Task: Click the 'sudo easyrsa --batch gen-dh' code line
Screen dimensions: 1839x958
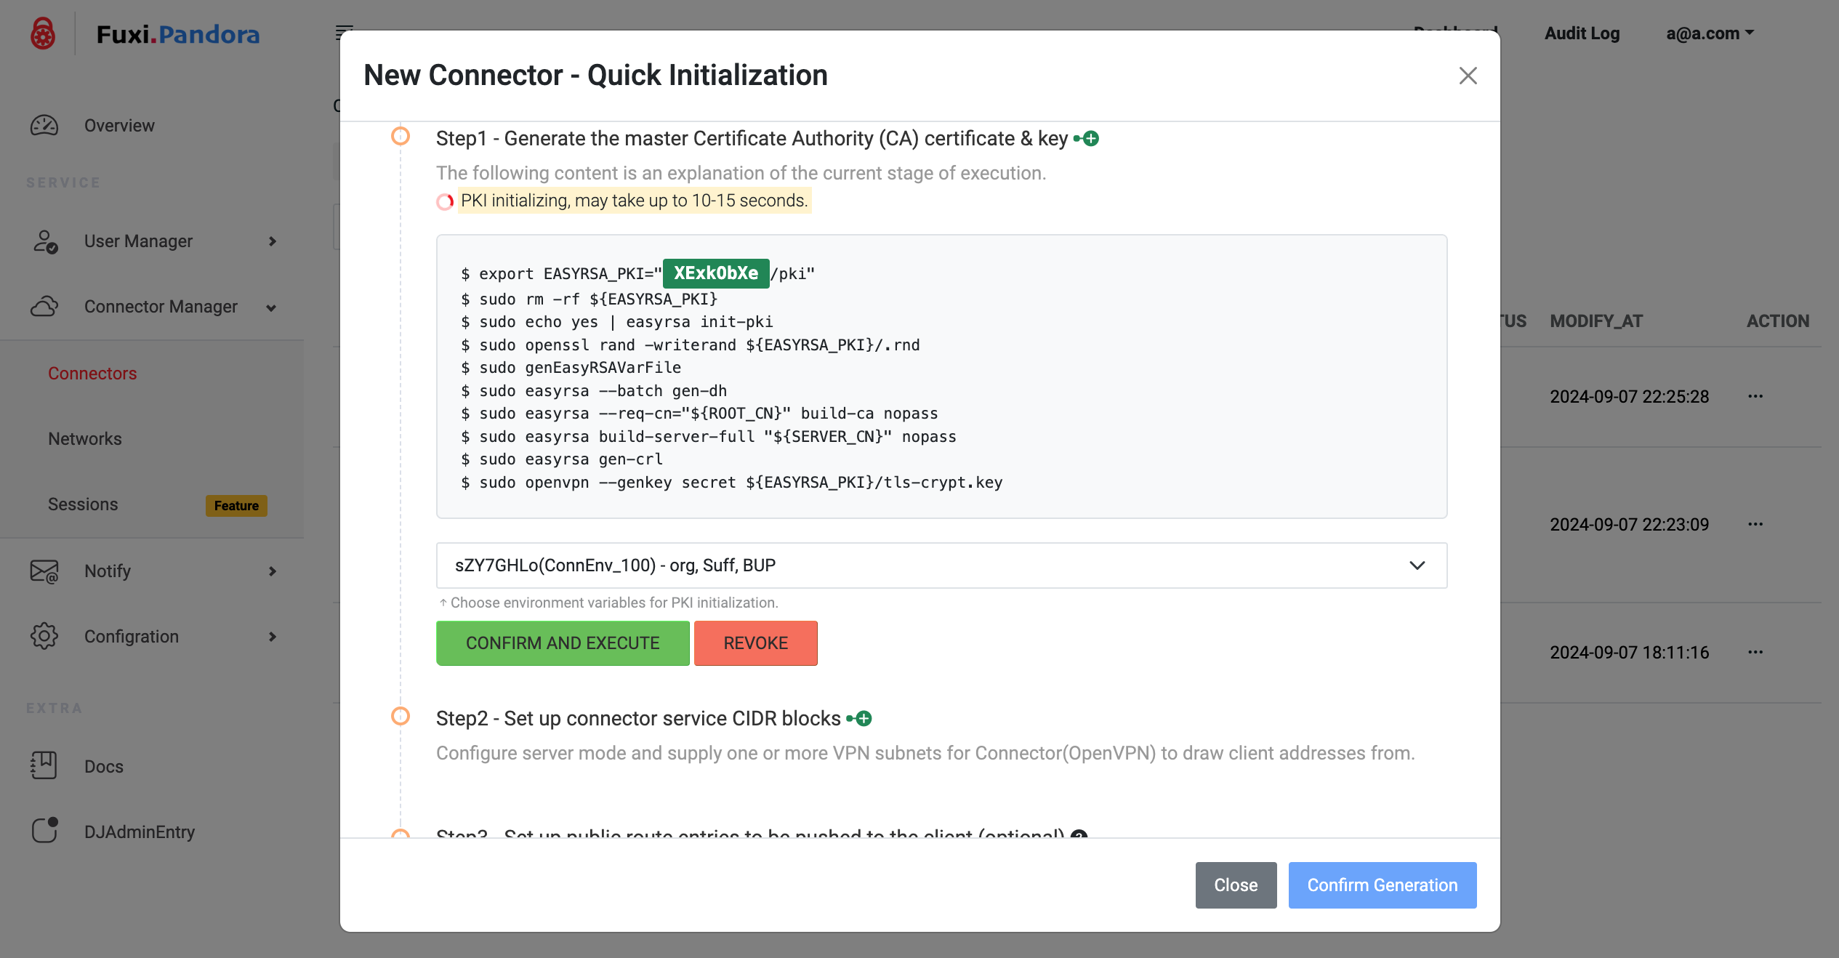Action: pyautogui.click(x=594, y=391)
